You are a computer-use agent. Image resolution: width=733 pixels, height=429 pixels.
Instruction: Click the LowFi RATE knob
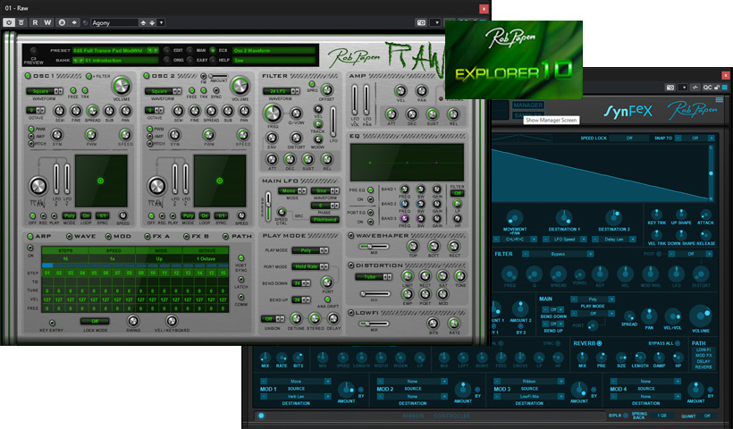pyautogui.click(x=453, y=324)
